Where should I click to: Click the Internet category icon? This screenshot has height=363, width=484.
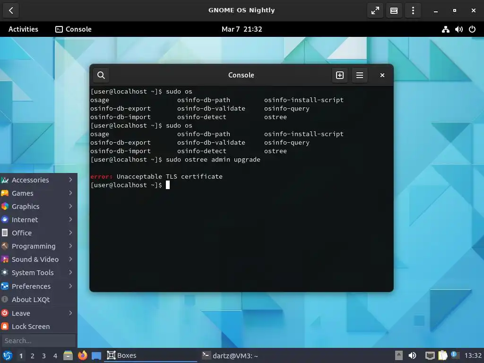5,220
